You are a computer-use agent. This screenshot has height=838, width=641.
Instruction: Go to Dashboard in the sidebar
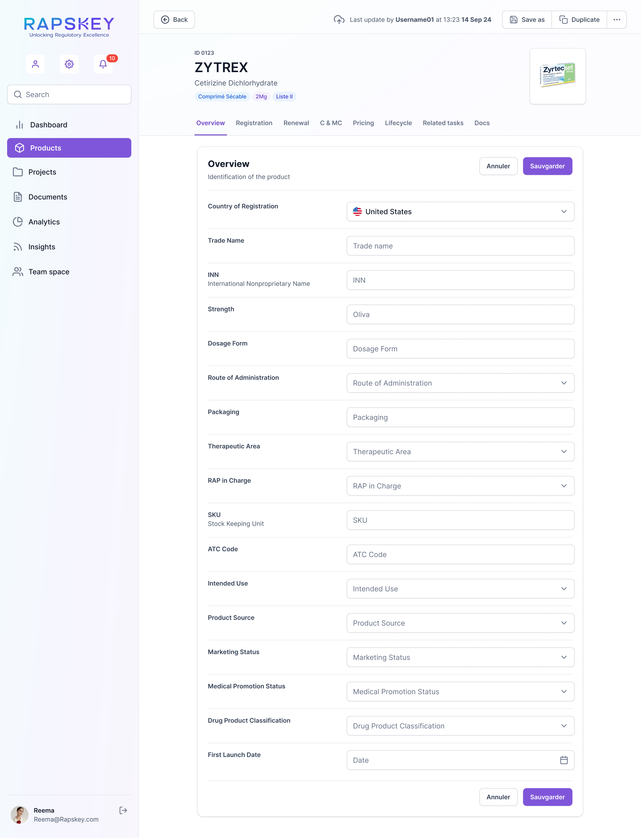coord(48,125)
